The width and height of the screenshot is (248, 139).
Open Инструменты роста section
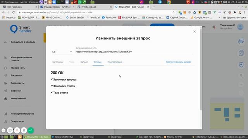(x=22, y=114)
